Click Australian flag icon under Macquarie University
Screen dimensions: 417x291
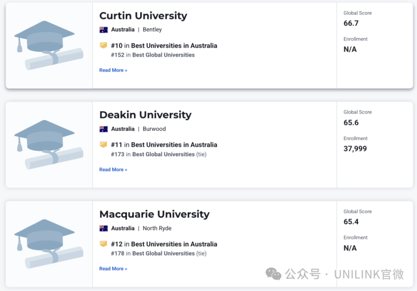pyautogui.click(x=103, y=228)
